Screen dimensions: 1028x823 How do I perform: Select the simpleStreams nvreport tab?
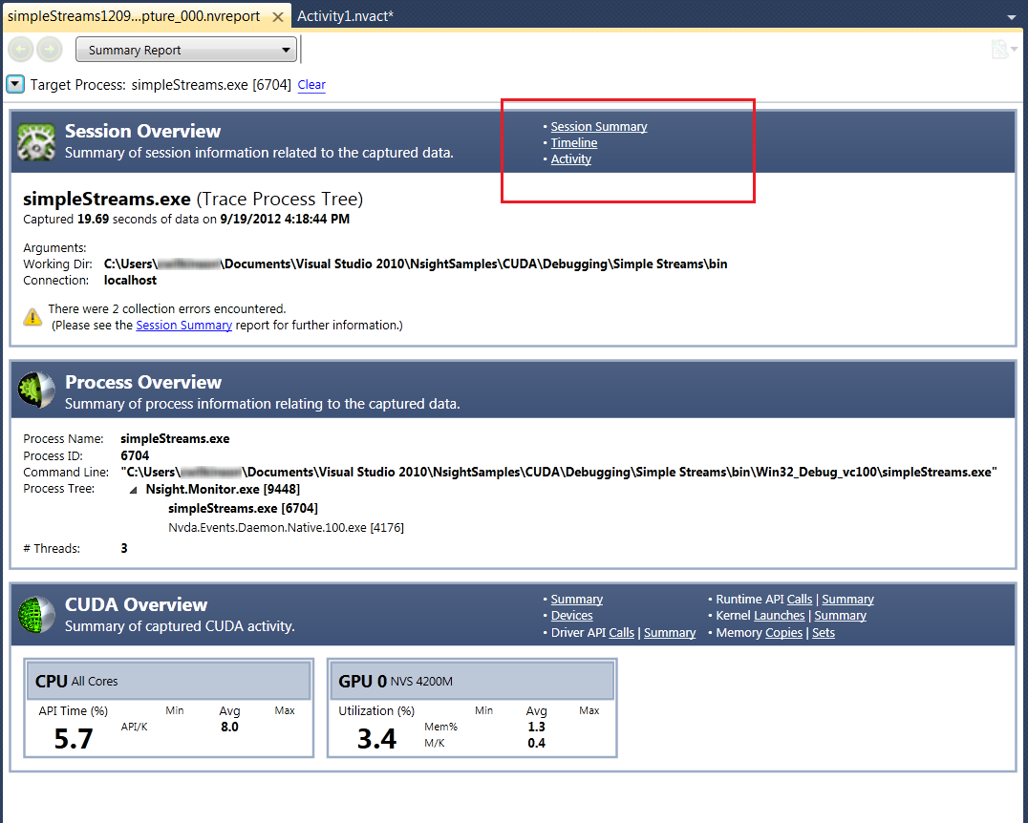(x=134, y=16)
